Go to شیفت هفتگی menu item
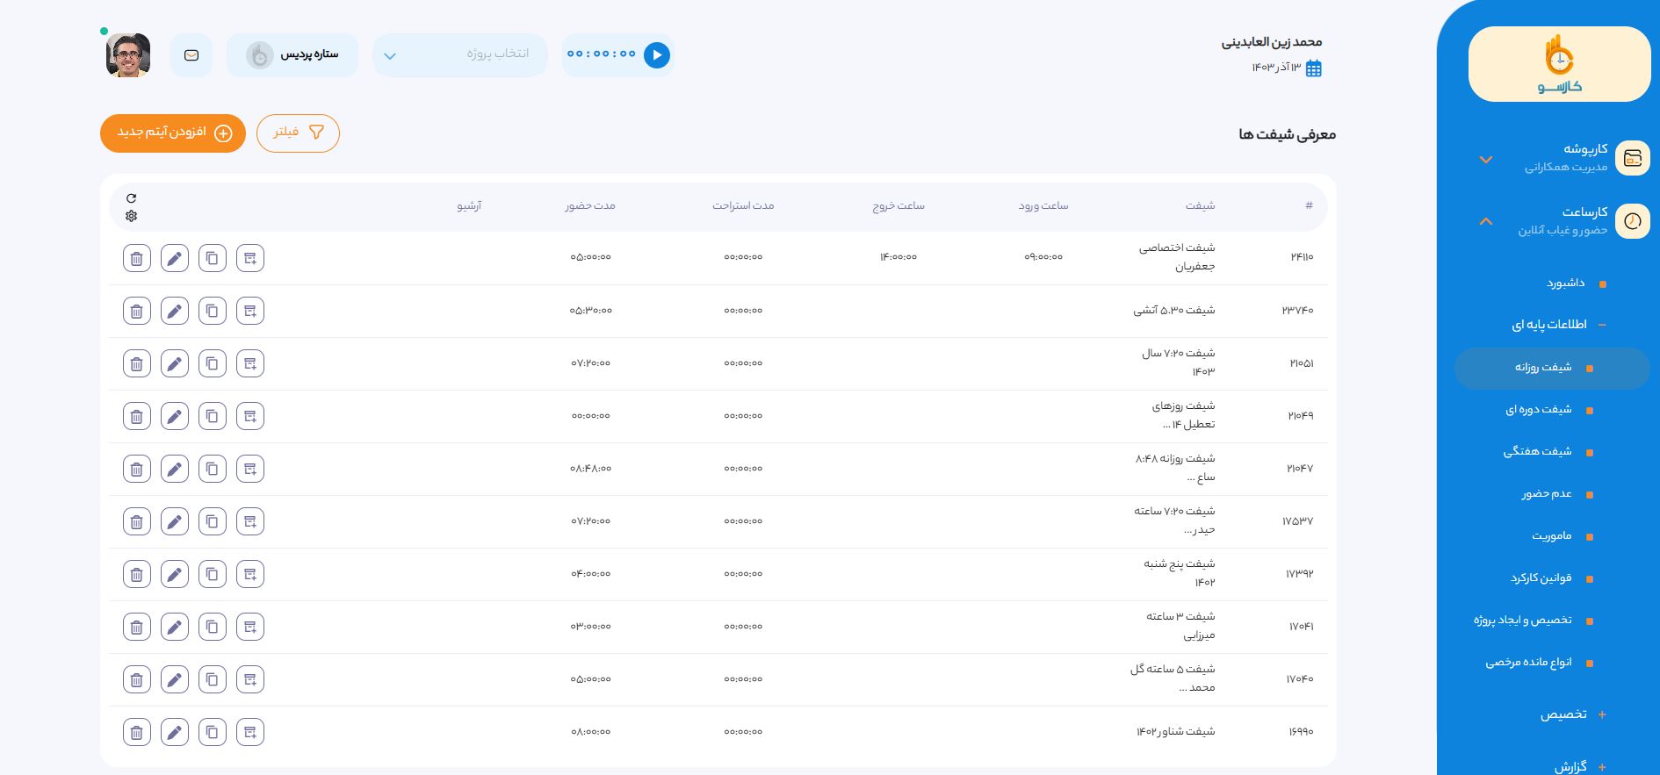The width and height of the screenshot is (1660, 775). pyautogui.click(x=1537, y=451)
